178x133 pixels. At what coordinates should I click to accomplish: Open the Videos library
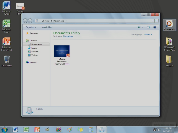click(x=33, y=55)
